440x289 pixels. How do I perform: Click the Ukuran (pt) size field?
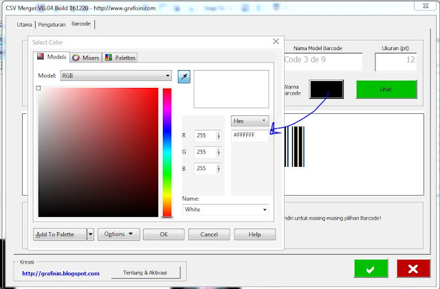coord(396,62)
